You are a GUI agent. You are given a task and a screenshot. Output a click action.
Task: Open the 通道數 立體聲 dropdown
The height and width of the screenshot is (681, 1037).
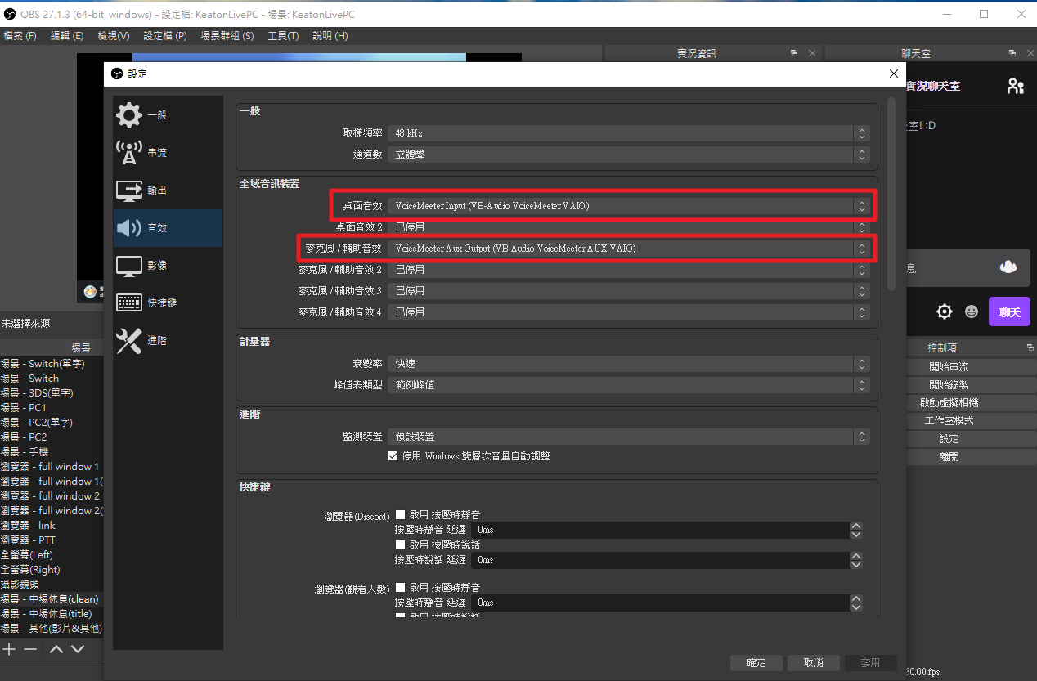click(x=628, y=154)
